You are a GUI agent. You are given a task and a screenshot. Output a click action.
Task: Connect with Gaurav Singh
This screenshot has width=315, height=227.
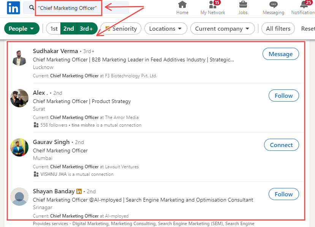(282, 145)
